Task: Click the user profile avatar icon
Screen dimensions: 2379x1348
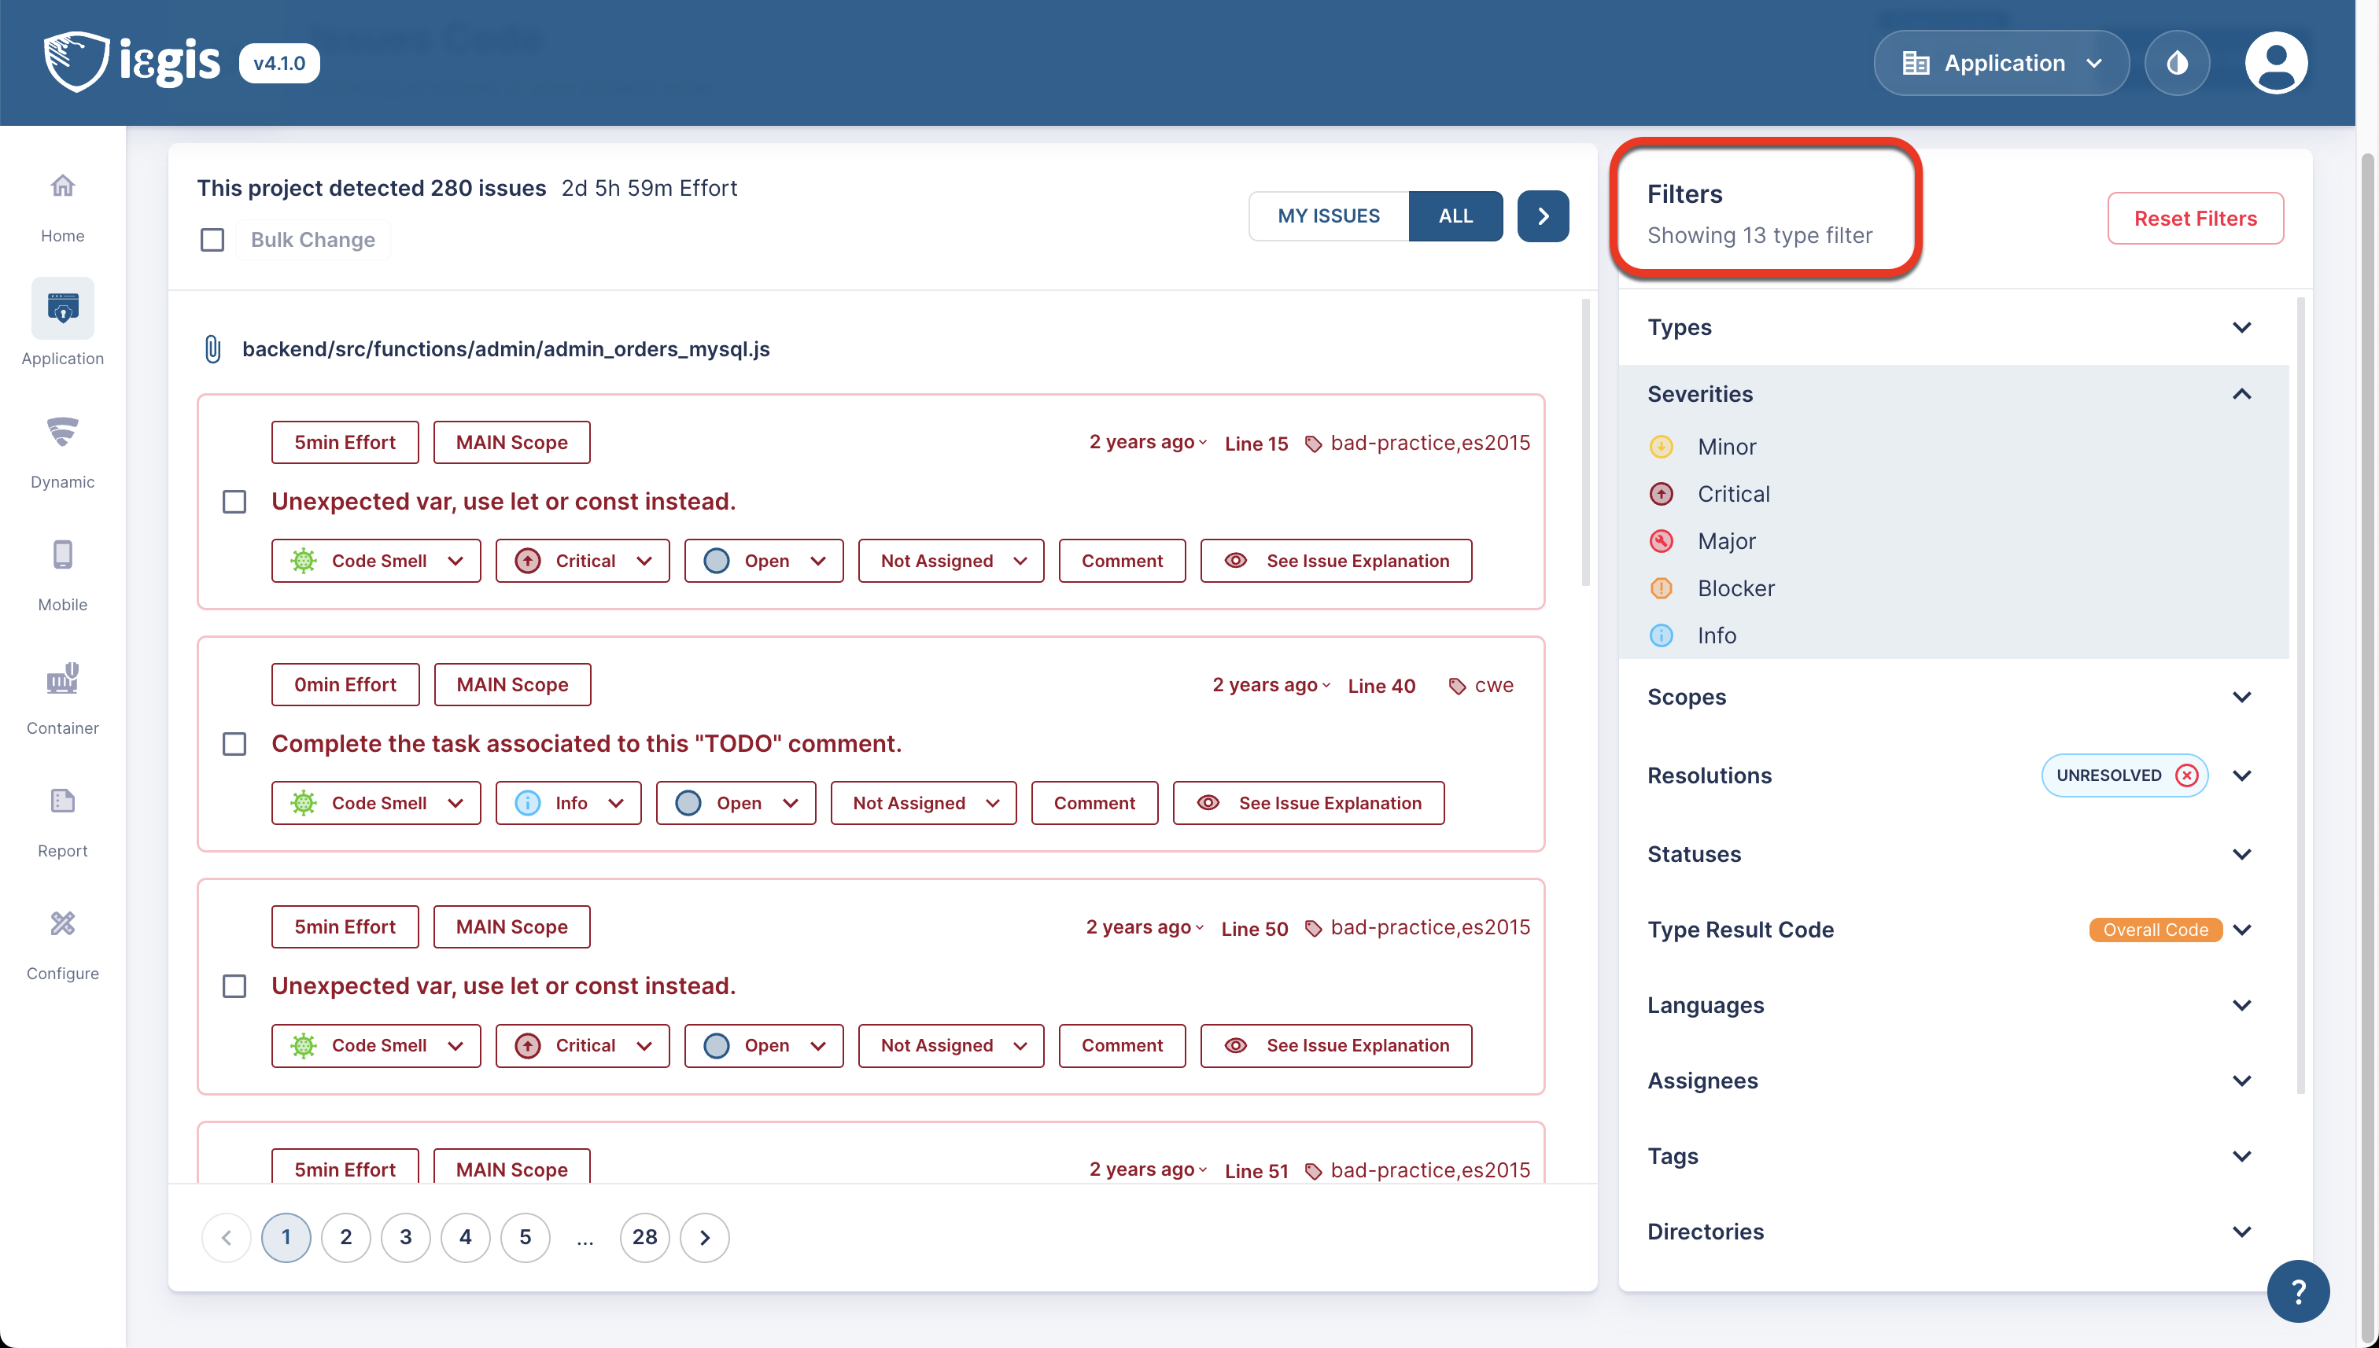Action: [2275, 63]
